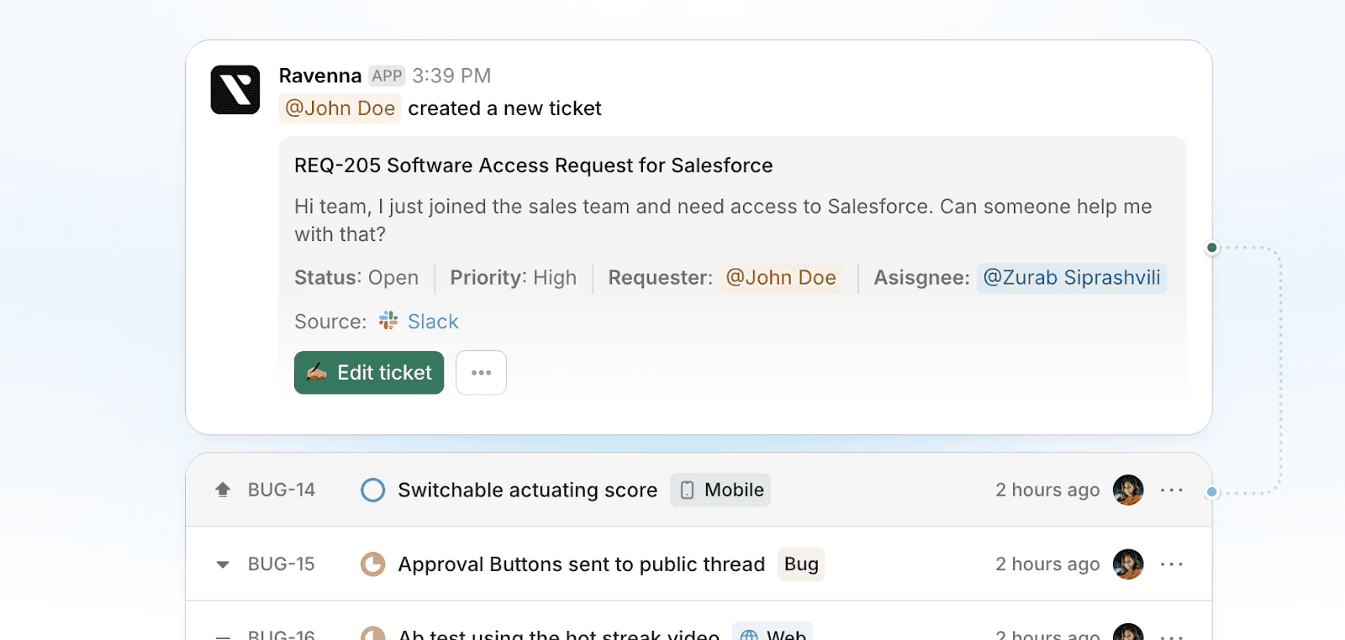Open the Switchable actuating score ticket
The height and width of the screenshot is (640, 1345).
click(x=528, y=490)
